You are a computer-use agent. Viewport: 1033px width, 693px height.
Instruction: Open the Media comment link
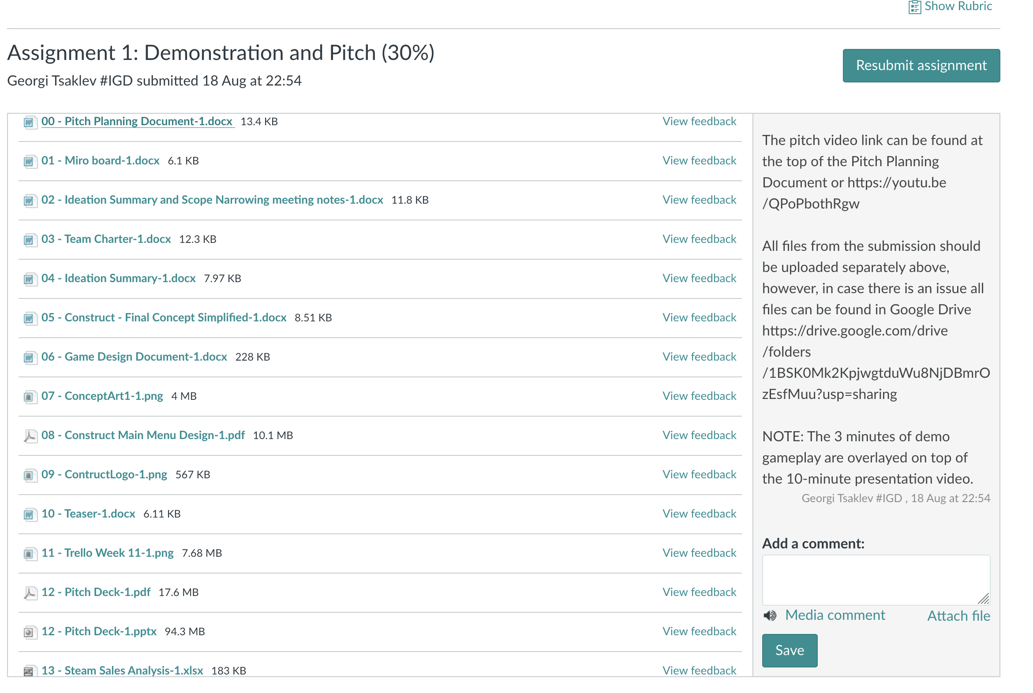pos(835,615)
